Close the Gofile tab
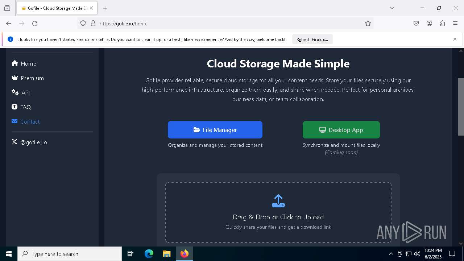Screen dimensions: 464x261 tap(91, 8)
